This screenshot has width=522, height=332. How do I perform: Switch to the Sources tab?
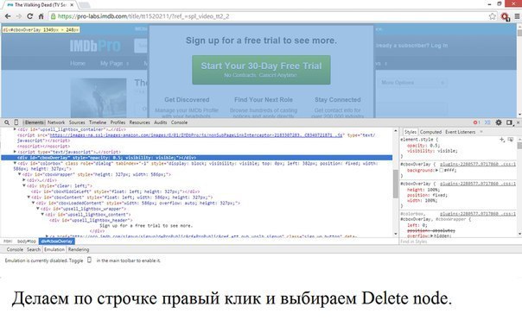point(77,122)
